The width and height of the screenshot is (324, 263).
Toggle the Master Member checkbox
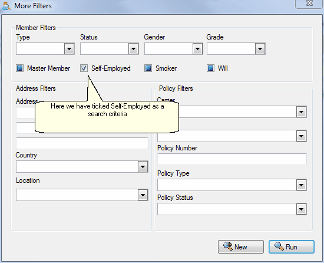20,68
